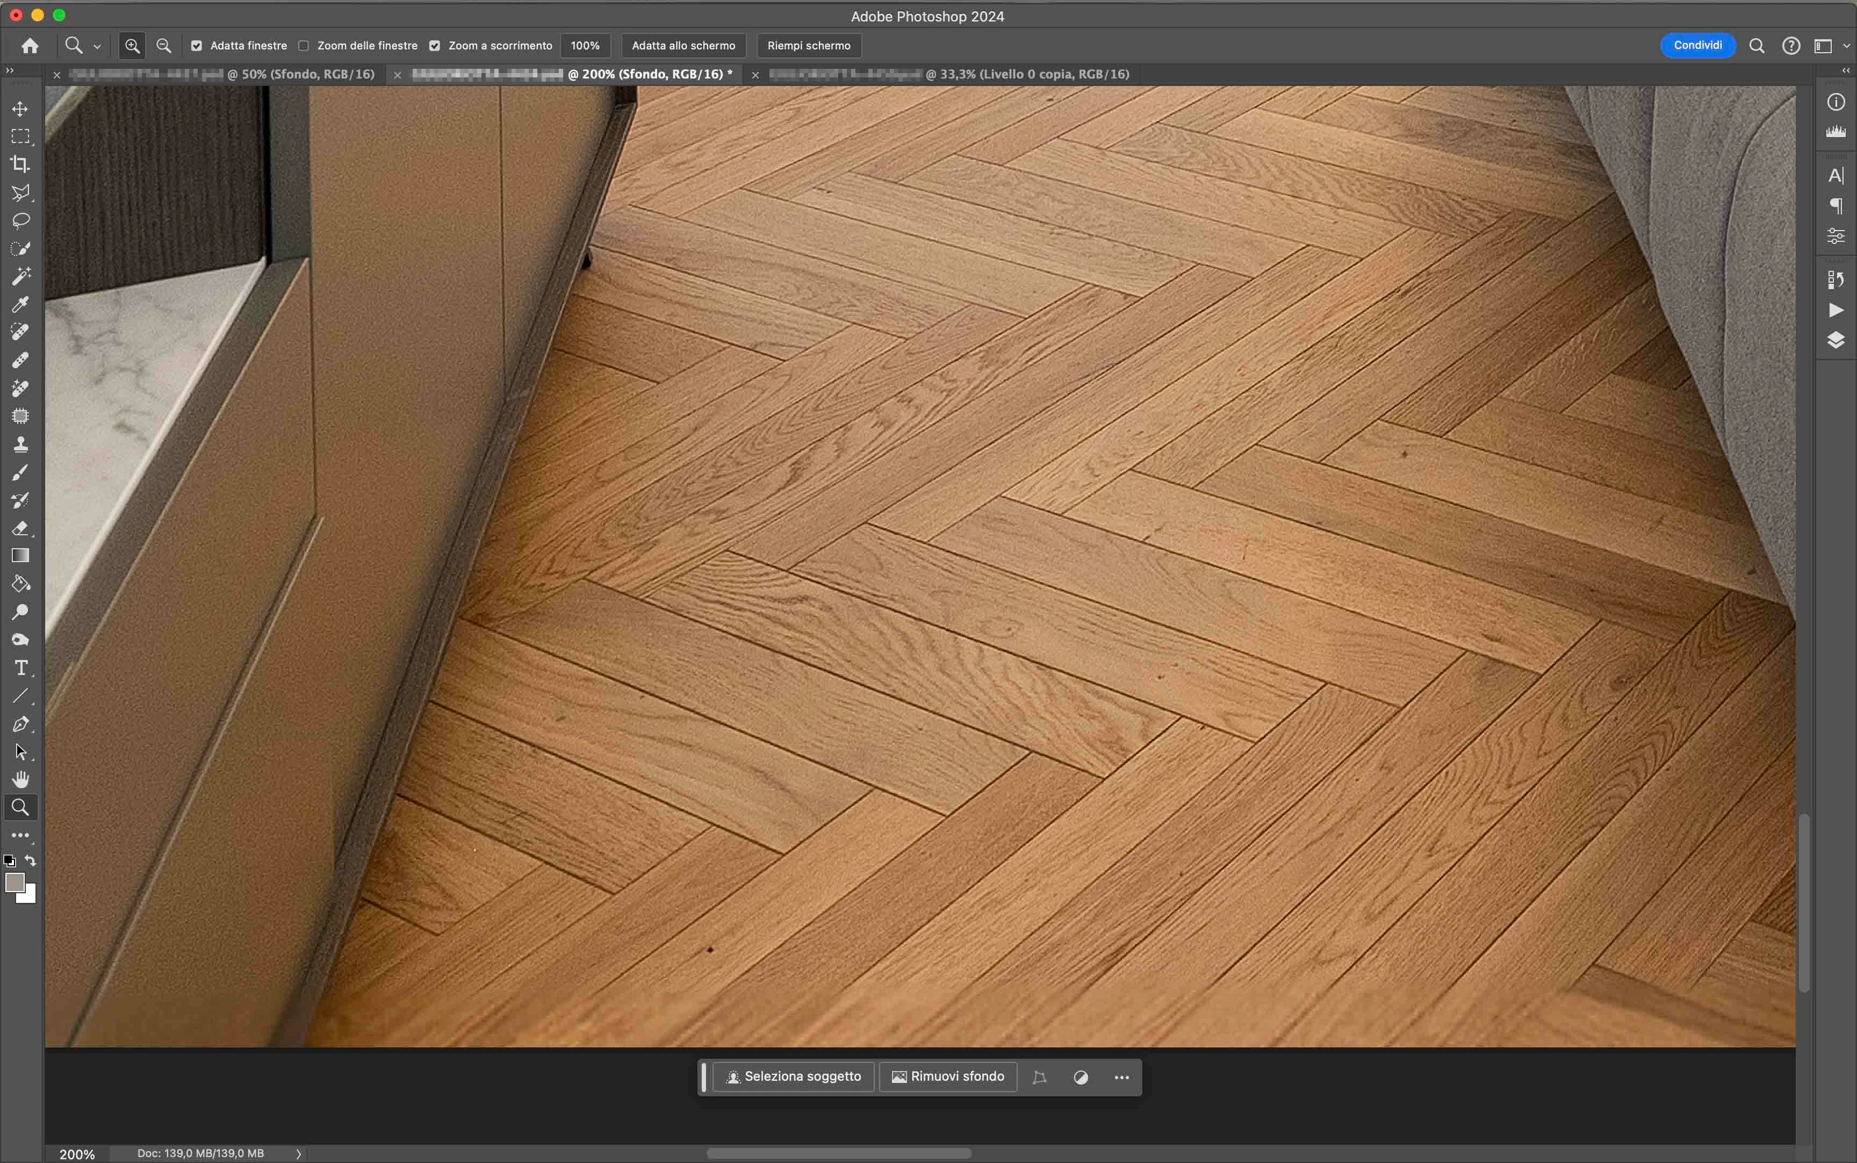Screen dimensions: 1857x1163
Task: Select the Crop tool
Action: [21, 164]
